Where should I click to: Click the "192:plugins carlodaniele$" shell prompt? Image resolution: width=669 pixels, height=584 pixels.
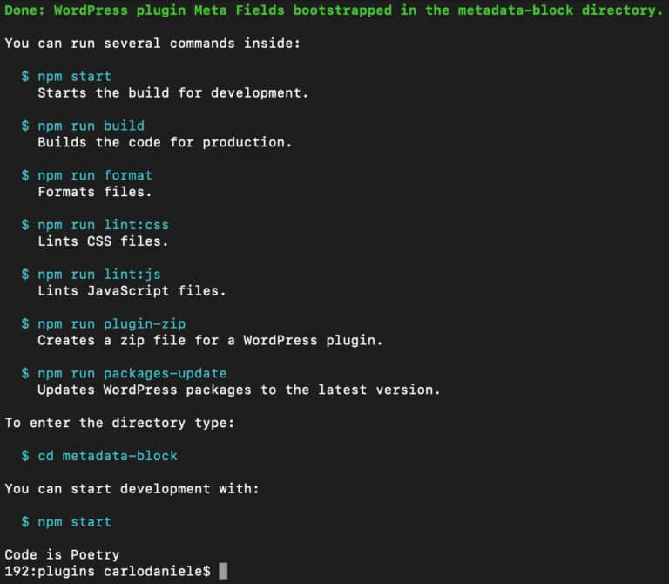107,571
